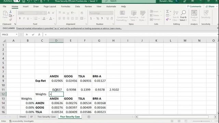
Task: Click the Delete cells button
Action: coord(155,15)
